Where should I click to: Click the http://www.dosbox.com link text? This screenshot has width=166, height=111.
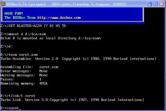59,17
